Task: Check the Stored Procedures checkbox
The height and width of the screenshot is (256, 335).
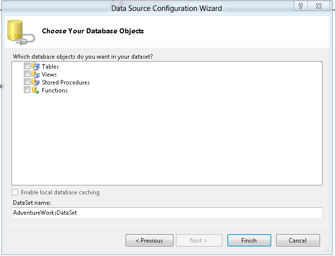Action: point(27,82)
